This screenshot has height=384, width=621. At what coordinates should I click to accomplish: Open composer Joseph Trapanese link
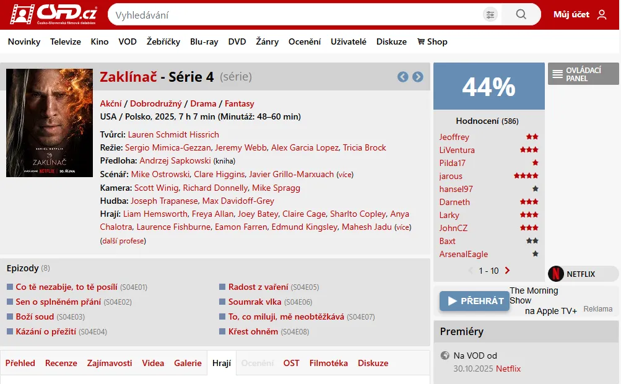(x=164, y=201)
